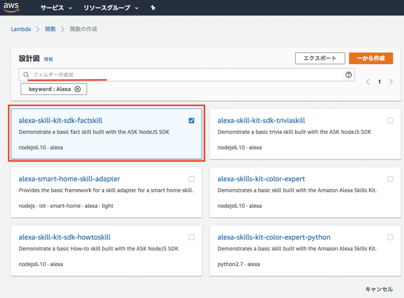Tick the alexa-smart-home-skill-adapter checkbox
Viewport: 404px width, 298px height.
(x=191, y=179)
